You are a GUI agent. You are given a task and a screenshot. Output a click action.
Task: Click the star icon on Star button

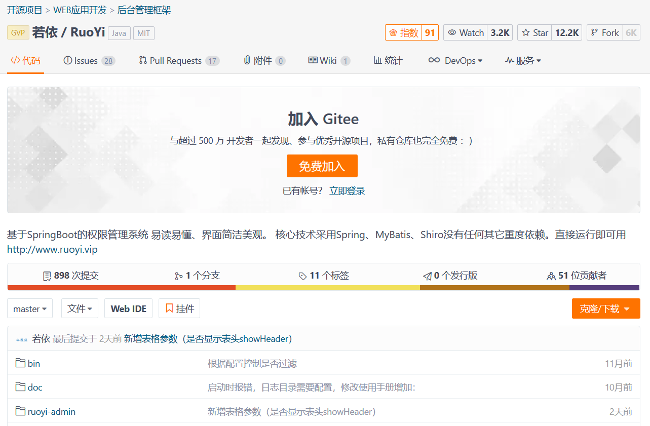point(527,33)
